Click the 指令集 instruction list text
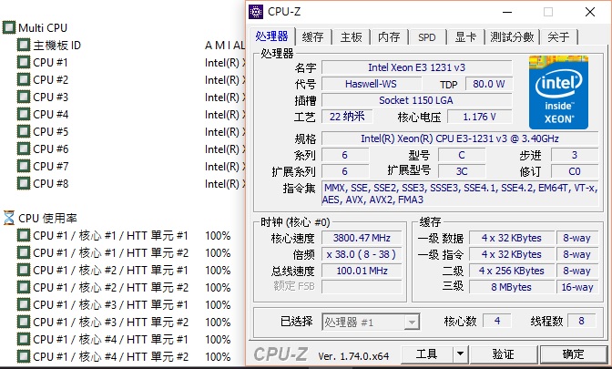 click(460, 194)
